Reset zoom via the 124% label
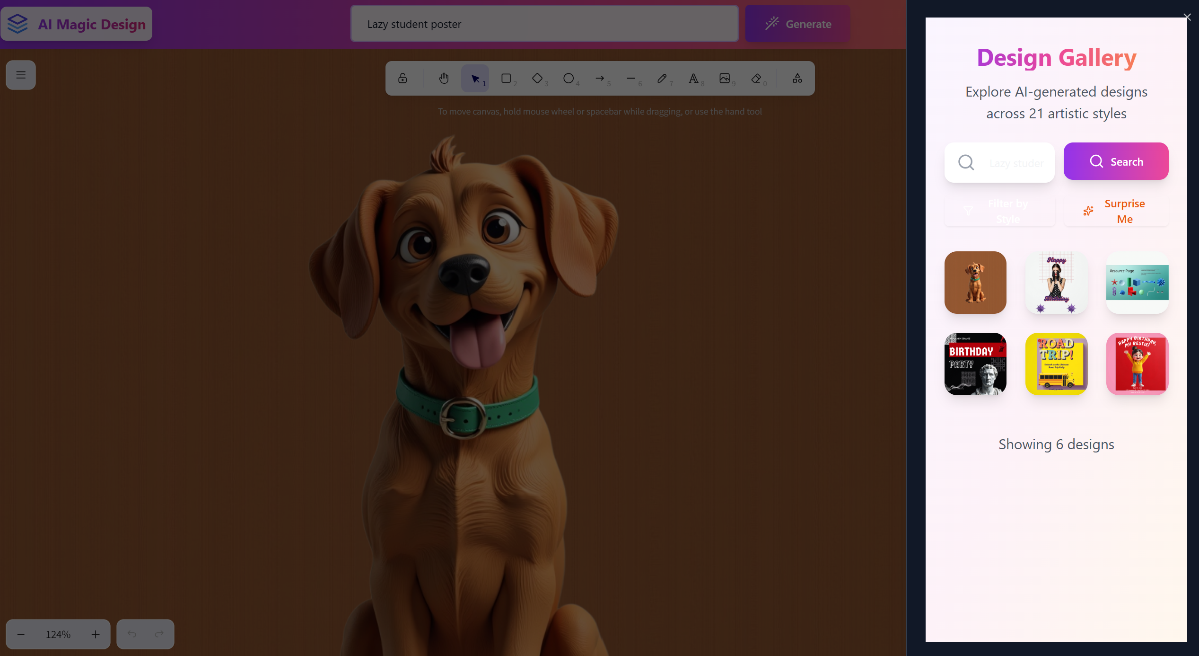 (58, 634)
